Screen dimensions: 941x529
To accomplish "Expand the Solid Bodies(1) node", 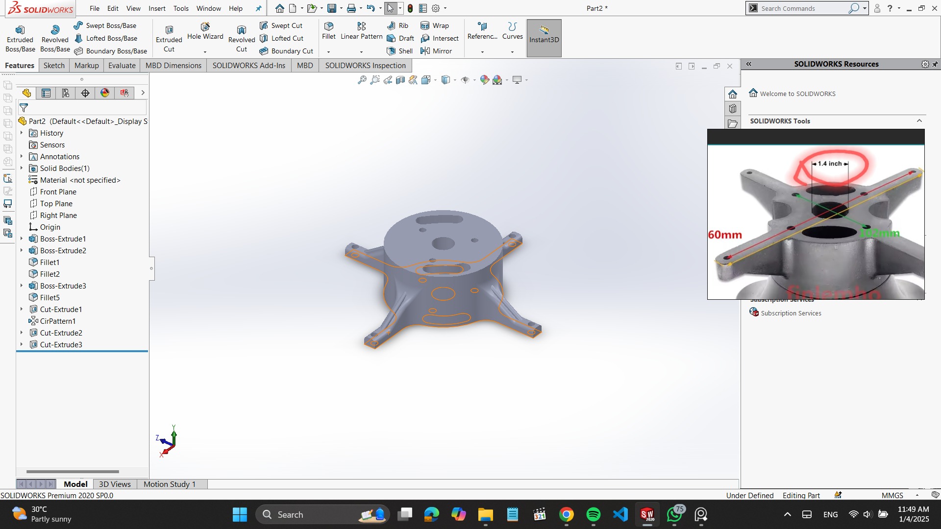I will point(21,168).
